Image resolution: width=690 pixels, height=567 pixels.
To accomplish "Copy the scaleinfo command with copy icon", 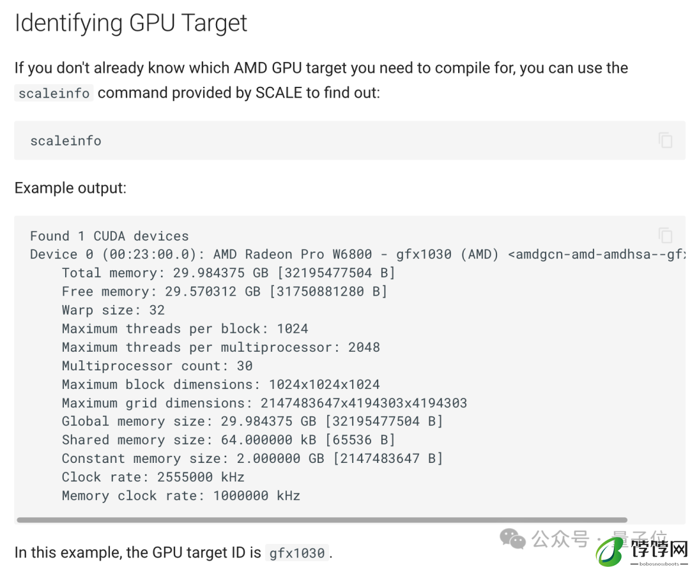I will click(665, 140).
